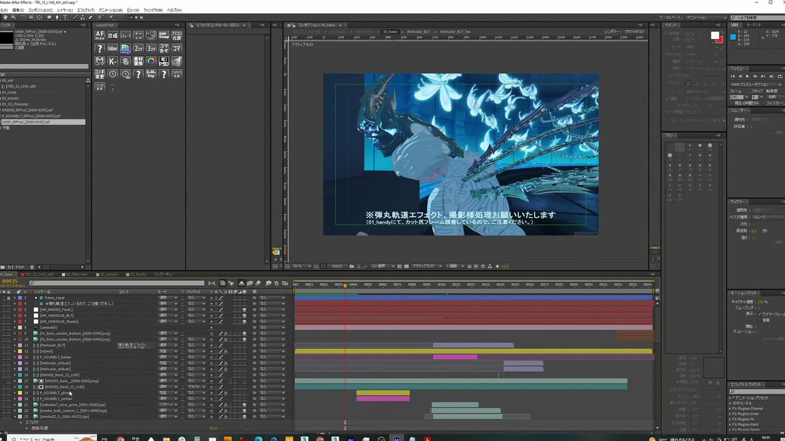Open the アクティブカメラ view dropdown
785x441 pixels.
[427, 266]
